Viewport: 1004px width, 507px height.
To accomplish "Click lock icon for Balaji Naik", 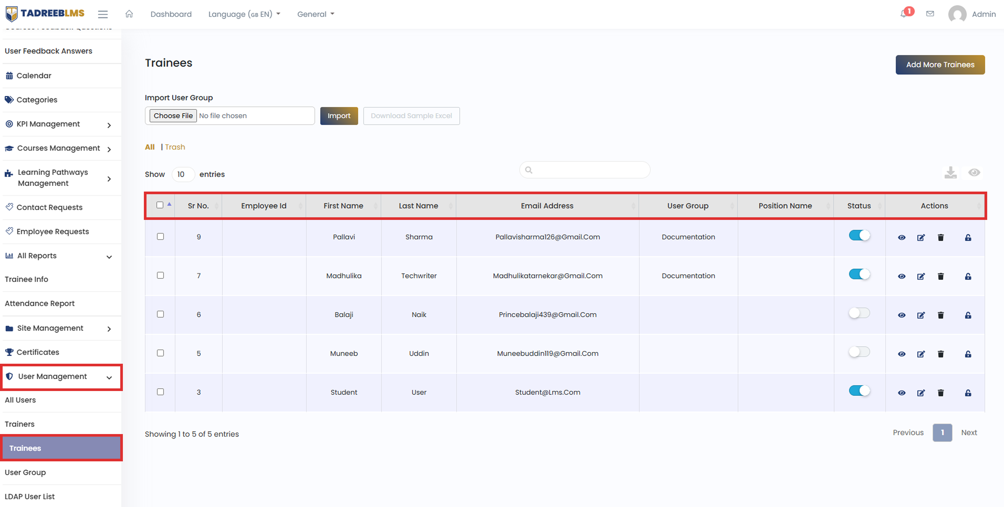I will (968, 315).
